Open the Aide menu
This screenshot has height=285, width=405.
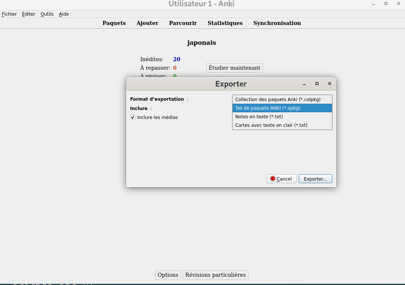[64, 14]
